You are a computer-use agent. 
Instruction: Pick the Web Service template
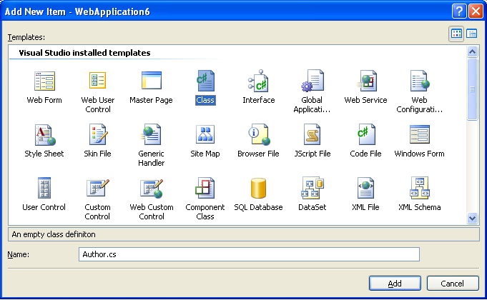[365, 81]
